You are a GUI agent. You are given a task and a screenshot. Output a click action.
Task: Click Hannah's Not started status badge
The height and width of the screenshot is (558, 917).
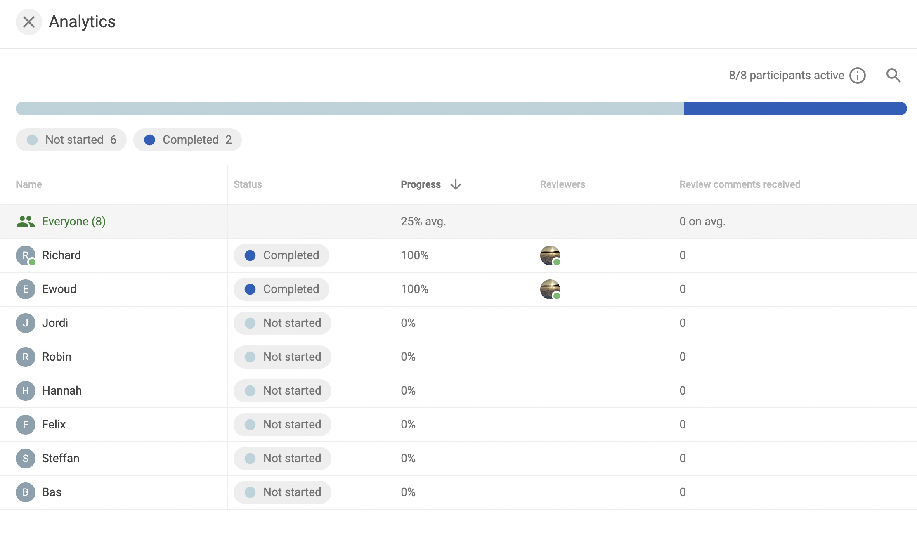(x=282, y=391)
